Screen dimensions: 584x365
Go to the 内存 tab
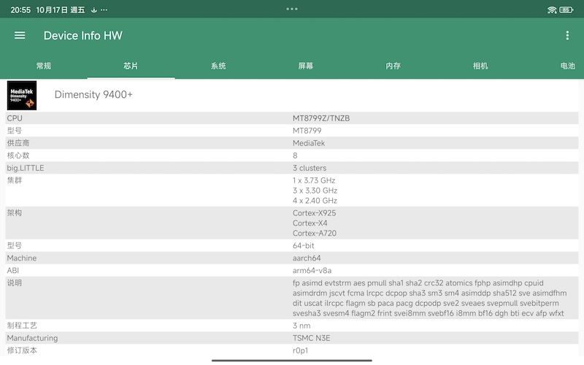click(393, 66)
